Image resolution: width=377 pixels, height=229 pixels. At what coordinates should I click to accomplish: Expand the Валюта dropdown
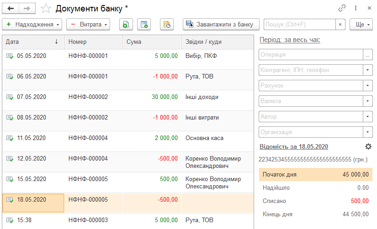click(x=367, y=101)
